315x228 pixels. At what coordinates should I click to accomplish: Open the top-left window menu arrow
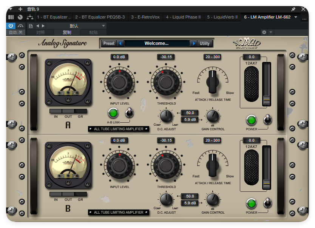(11, 9)
